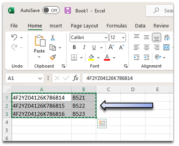Click the Redo arrow icon
The width and height of the screenshot is (179, 146).
(x=14, y=47)
